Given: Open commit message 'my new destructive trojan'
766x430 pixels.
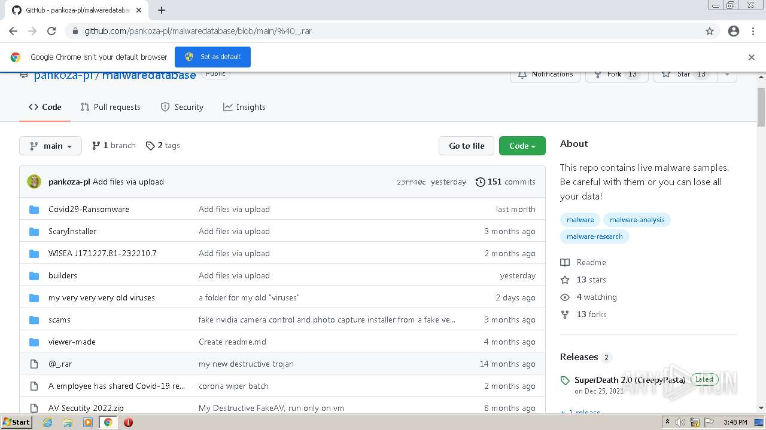Looking at the screenshot, I should click(246, 364).
